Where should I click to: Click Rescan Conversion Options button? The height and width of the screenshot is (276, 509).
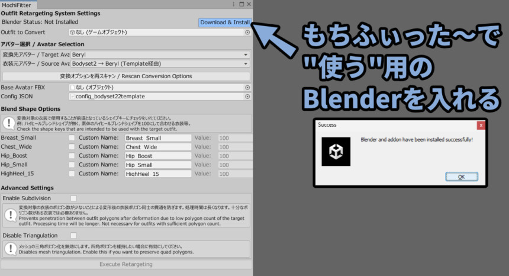click(126, 76)
